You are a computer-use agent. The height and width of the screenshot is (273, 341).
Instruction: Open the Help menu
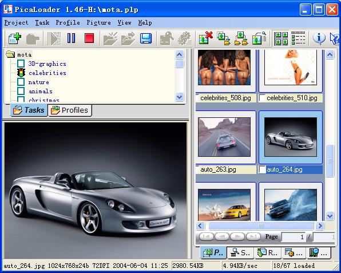145,23
